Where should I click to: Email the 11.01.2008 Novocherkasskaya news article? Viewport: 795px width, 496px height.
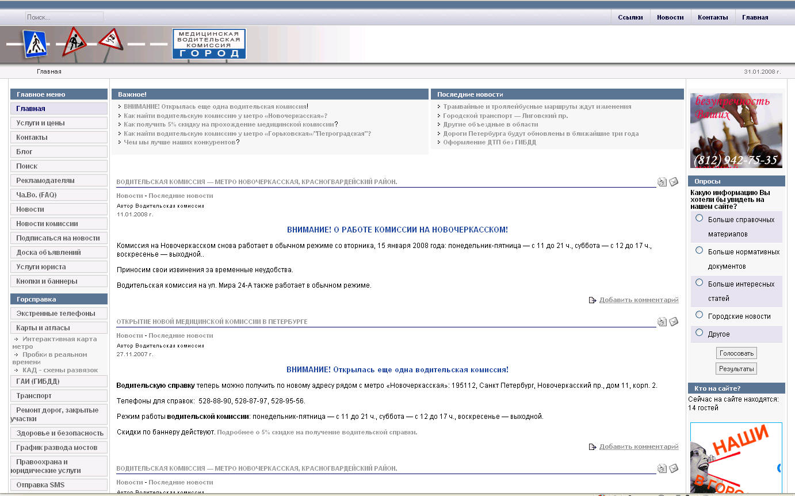pos(674,182)
